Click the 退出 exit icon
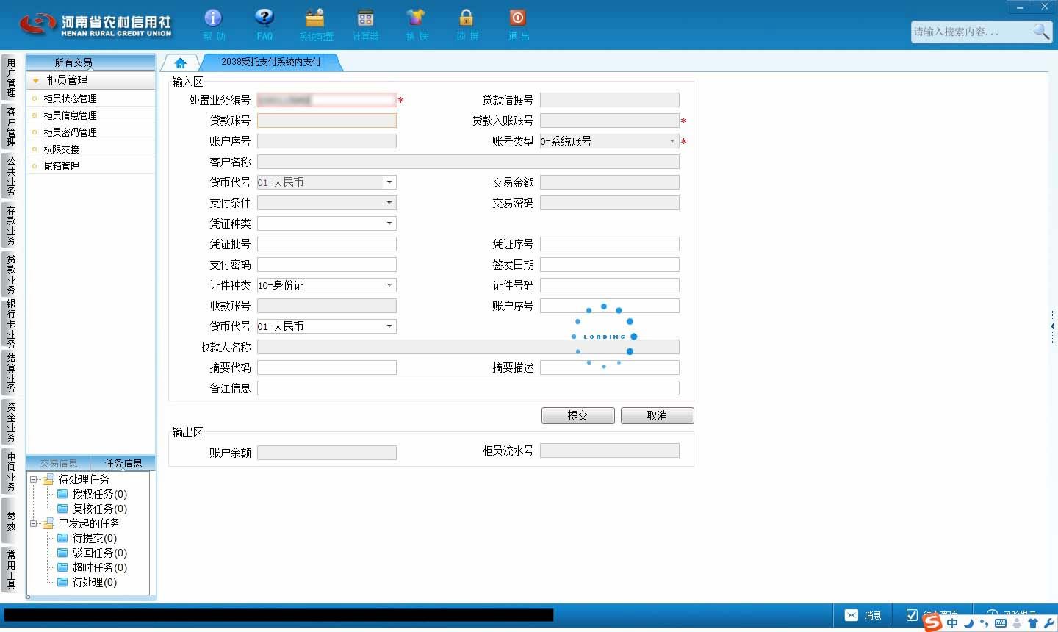 [518, 18]
